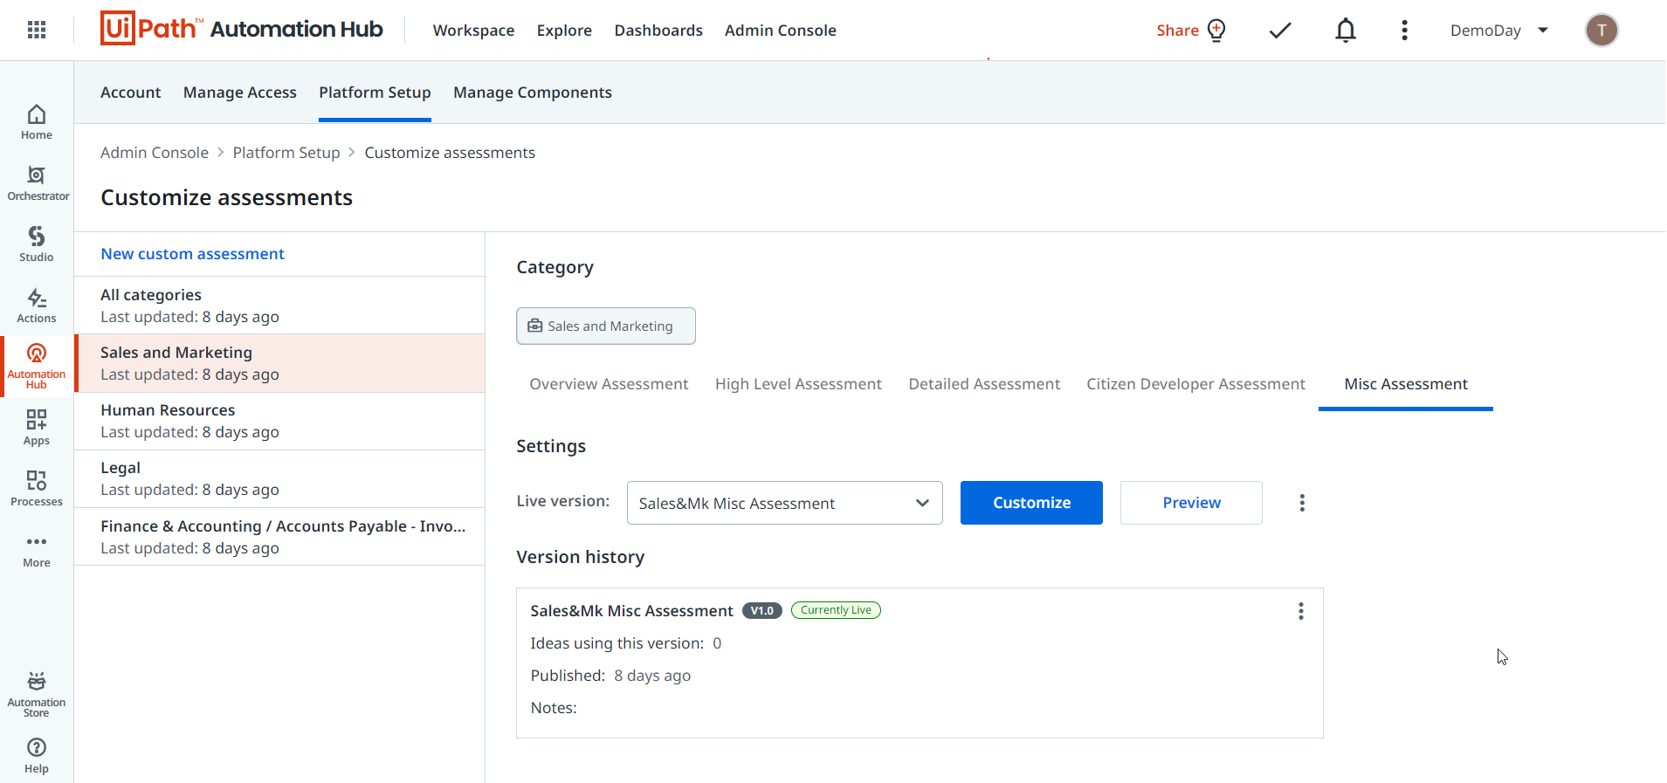Open Actions in the sidebar
This screenshot has height=783, width=1667.
click(37, 306)
